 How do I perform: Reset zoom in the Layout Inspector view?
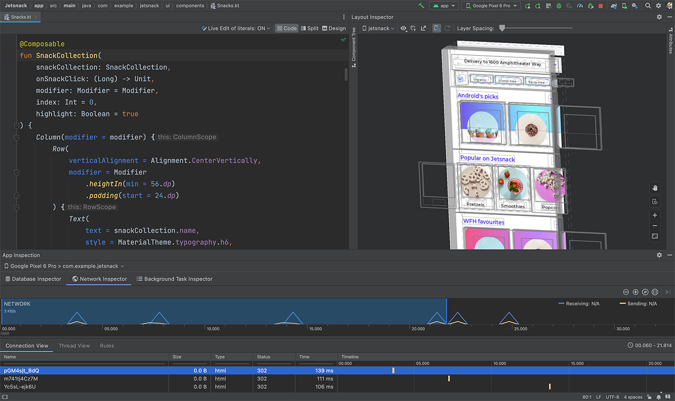[655, 236]
